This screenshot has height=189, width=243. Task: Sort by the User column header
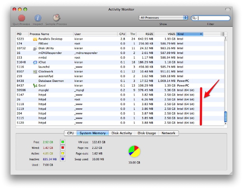(95, 34)
